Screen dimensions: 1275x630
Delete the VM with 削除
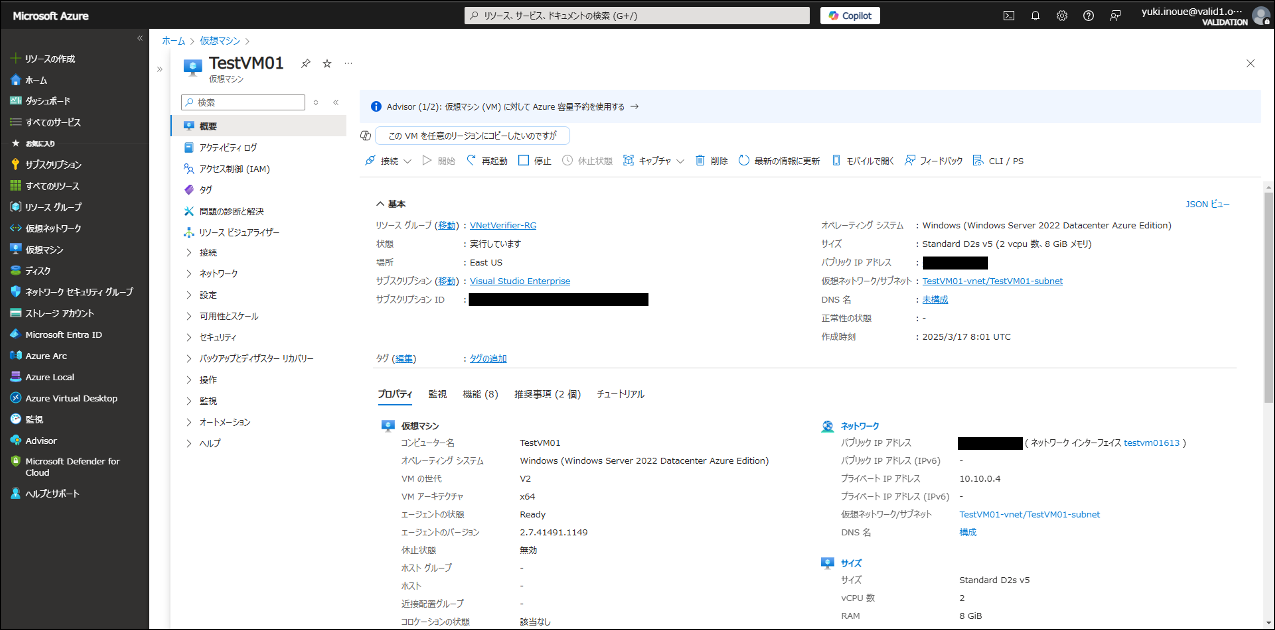coord(711,161)
